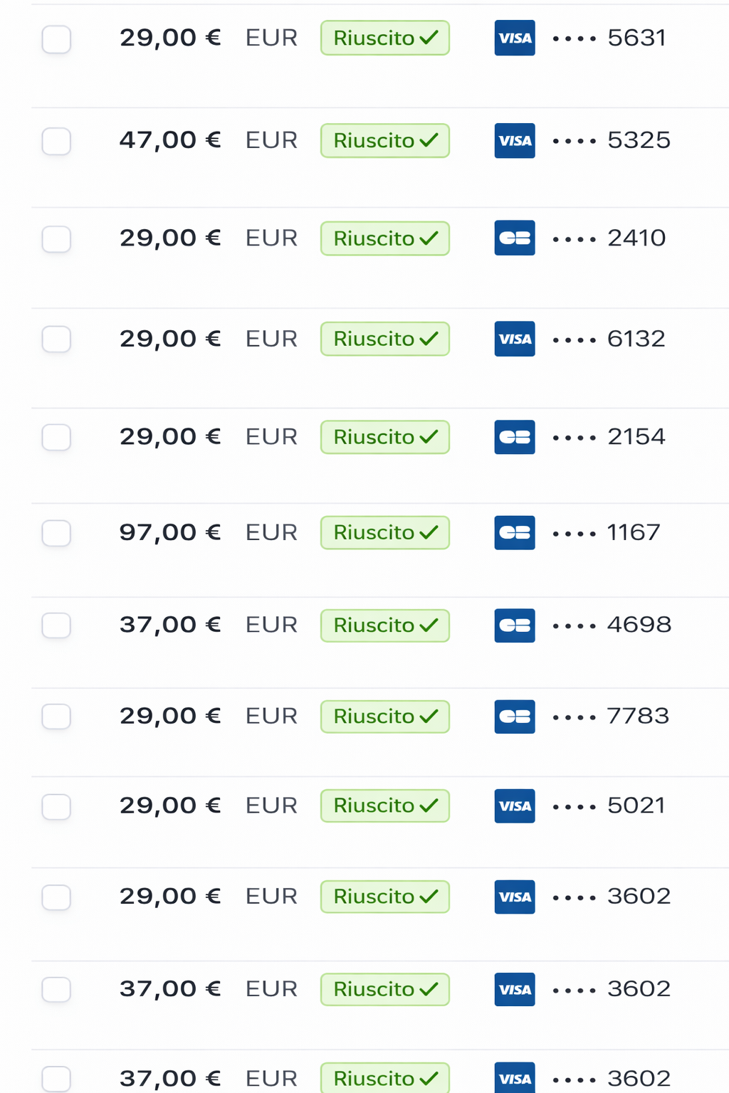Click the Visa icon next to card 6132

coord(514,339)
